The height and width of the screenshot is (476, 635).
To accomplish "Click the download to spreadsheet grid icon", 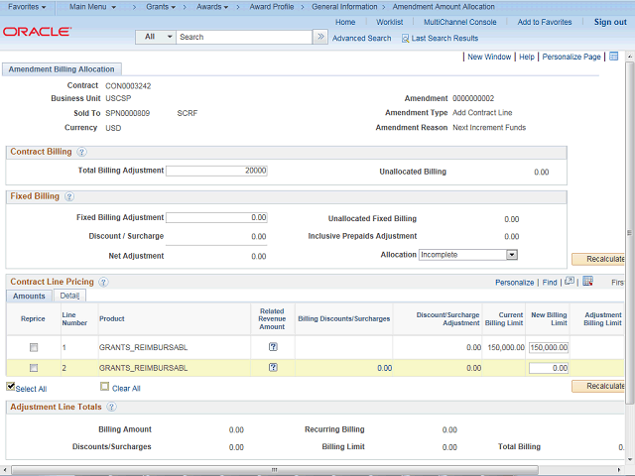I will (587, 282).
